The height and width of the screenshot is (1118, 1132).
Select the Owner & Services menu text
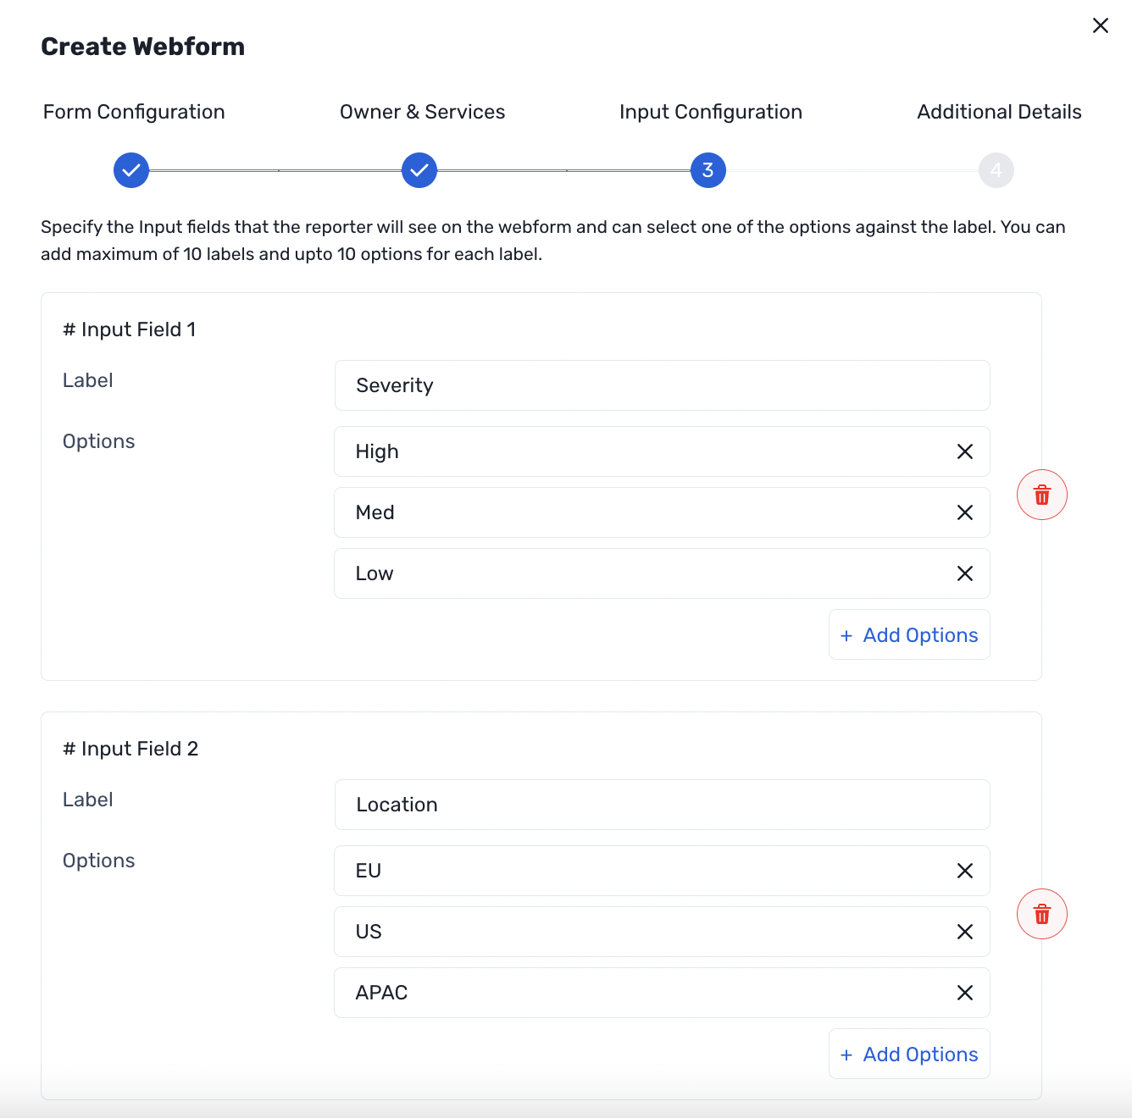click(422, 111)
